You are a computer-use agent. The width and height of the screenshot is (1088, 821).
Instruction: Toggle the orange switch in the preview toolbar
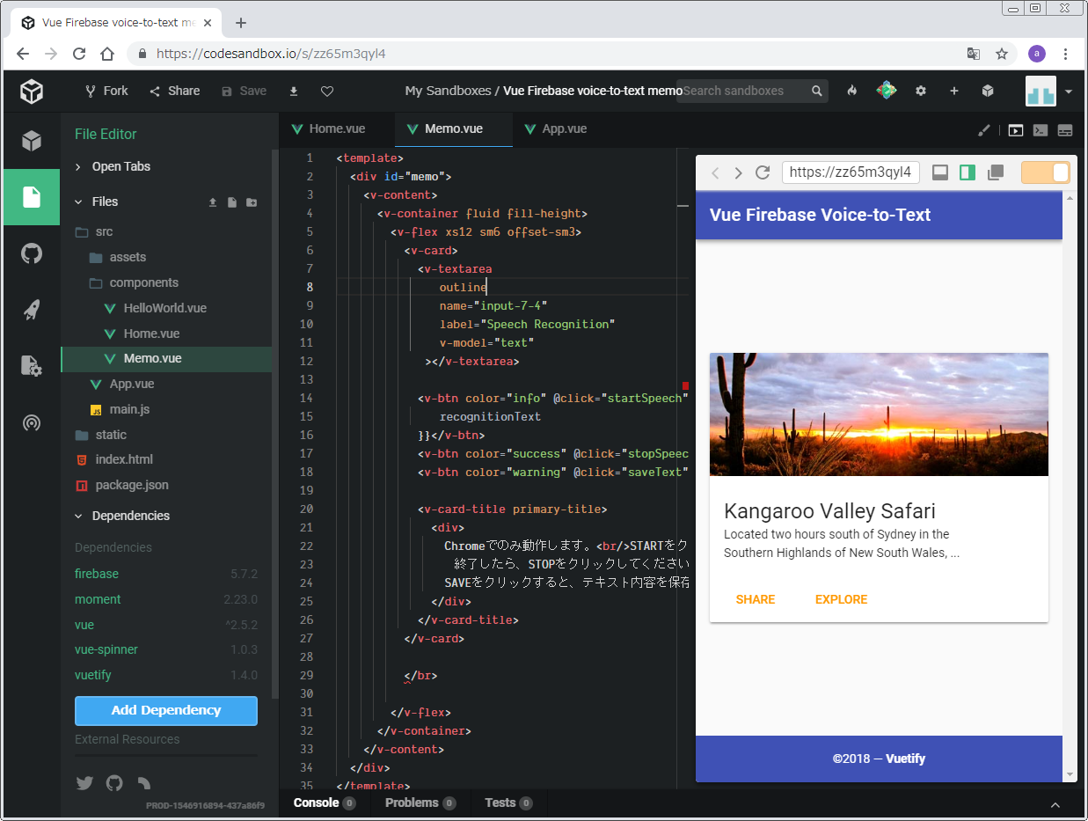[x=1045, y=172]
